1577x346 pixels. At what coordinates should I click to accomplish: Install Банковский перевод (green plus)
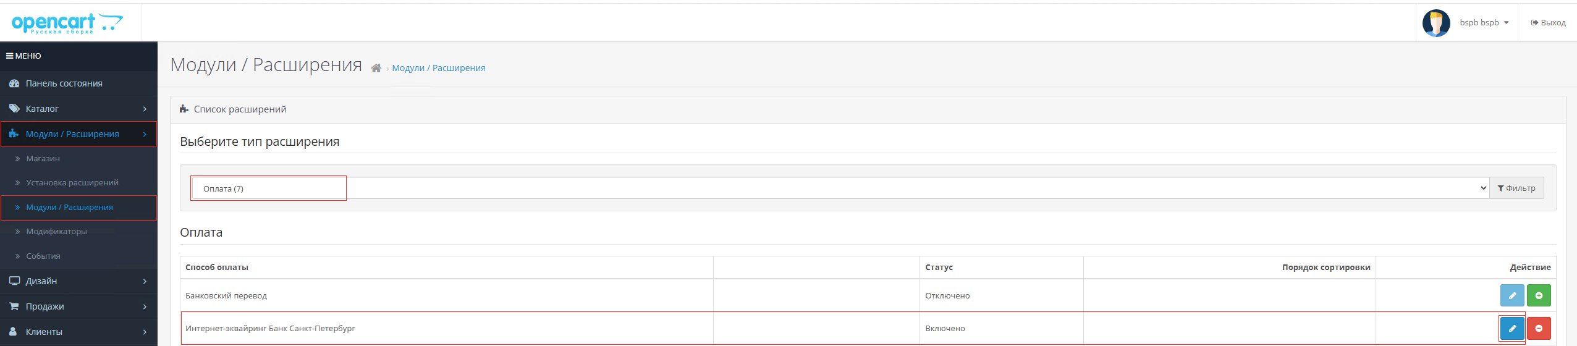pos(1539,295)
